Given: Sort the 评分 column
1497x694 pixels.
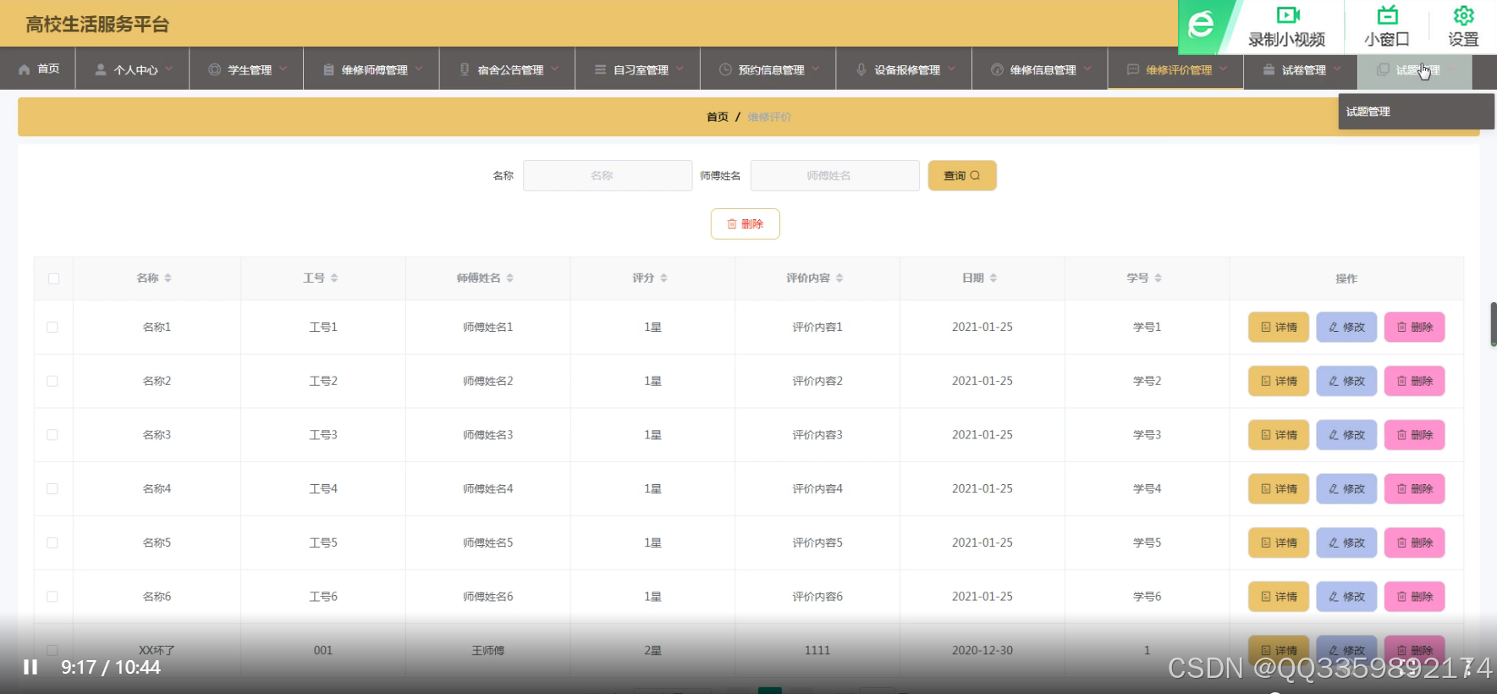Looking at the screenshot, I should (x=663, y=278).
